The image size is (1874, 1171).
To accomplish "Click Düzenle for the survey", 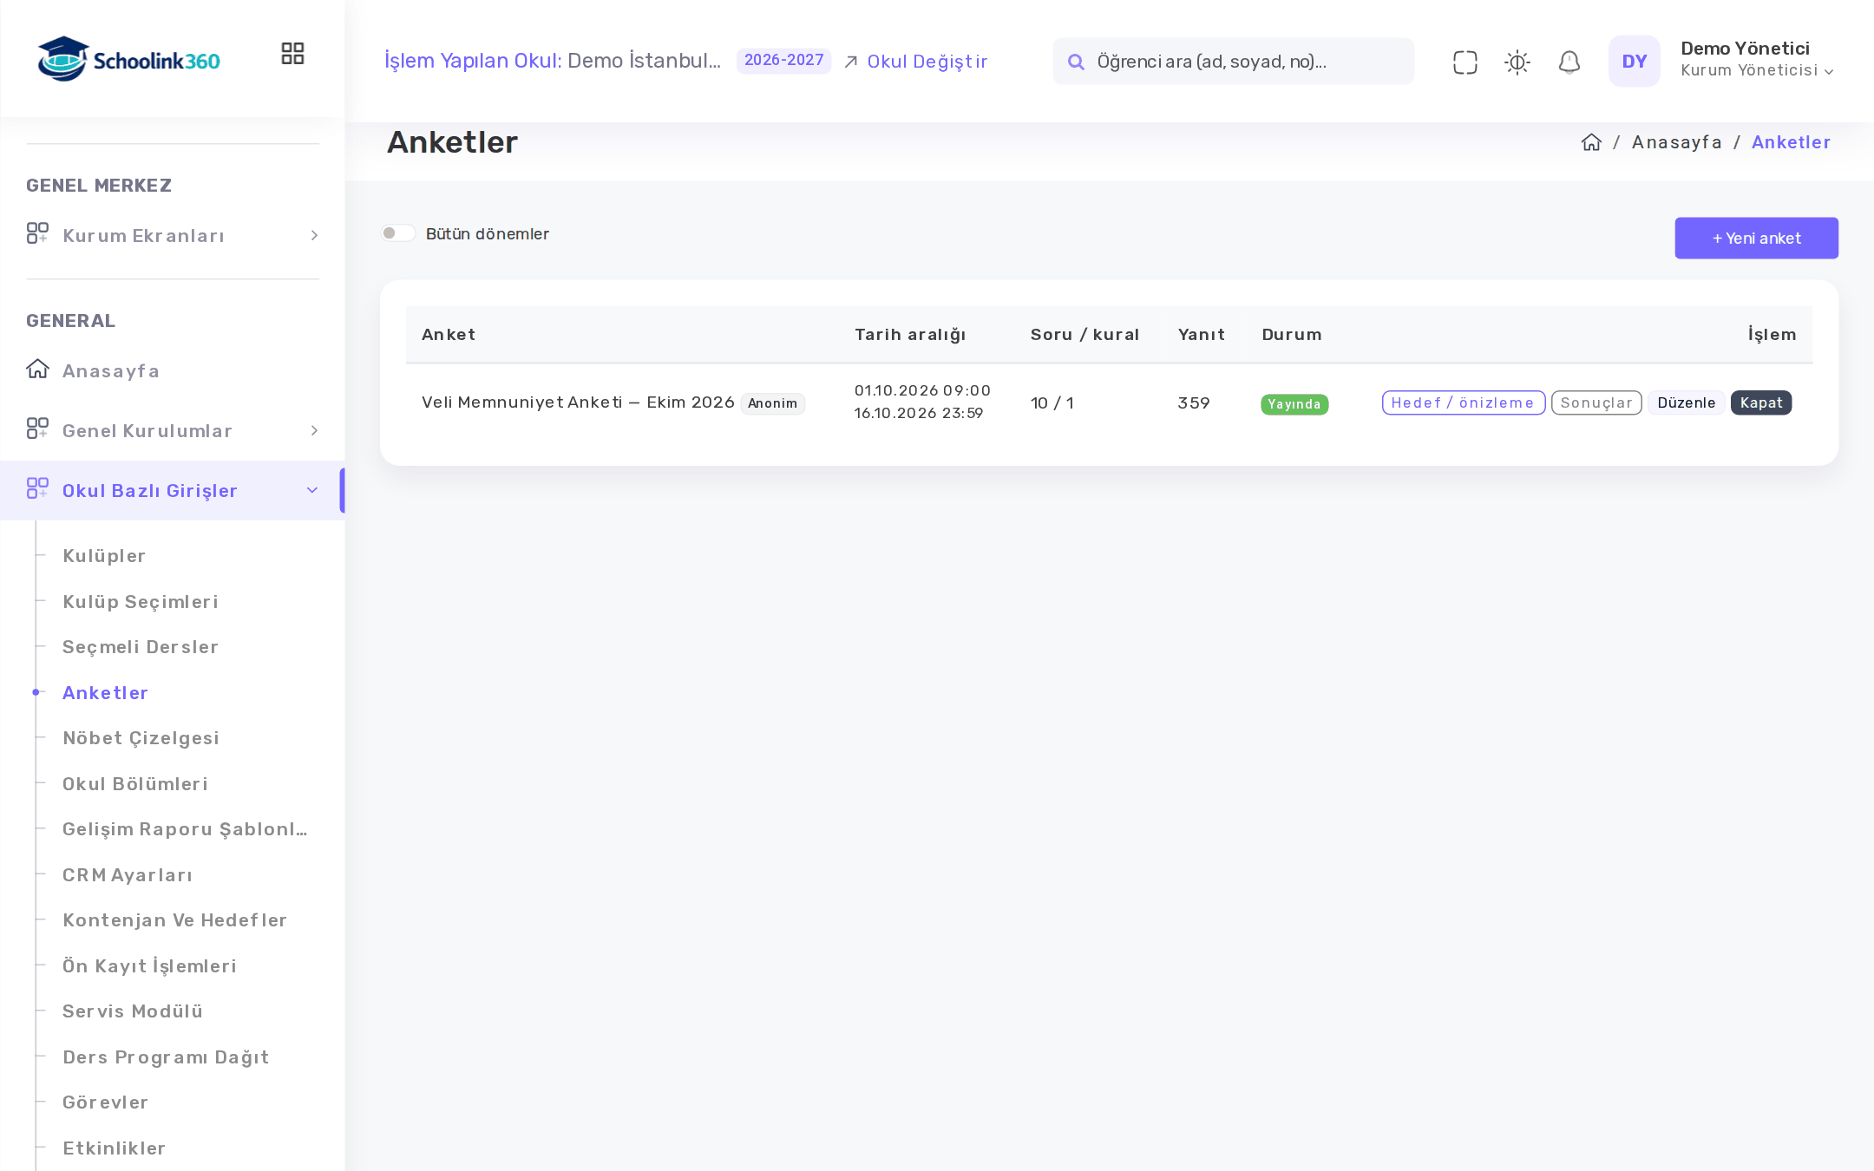I will (1686, 402).
